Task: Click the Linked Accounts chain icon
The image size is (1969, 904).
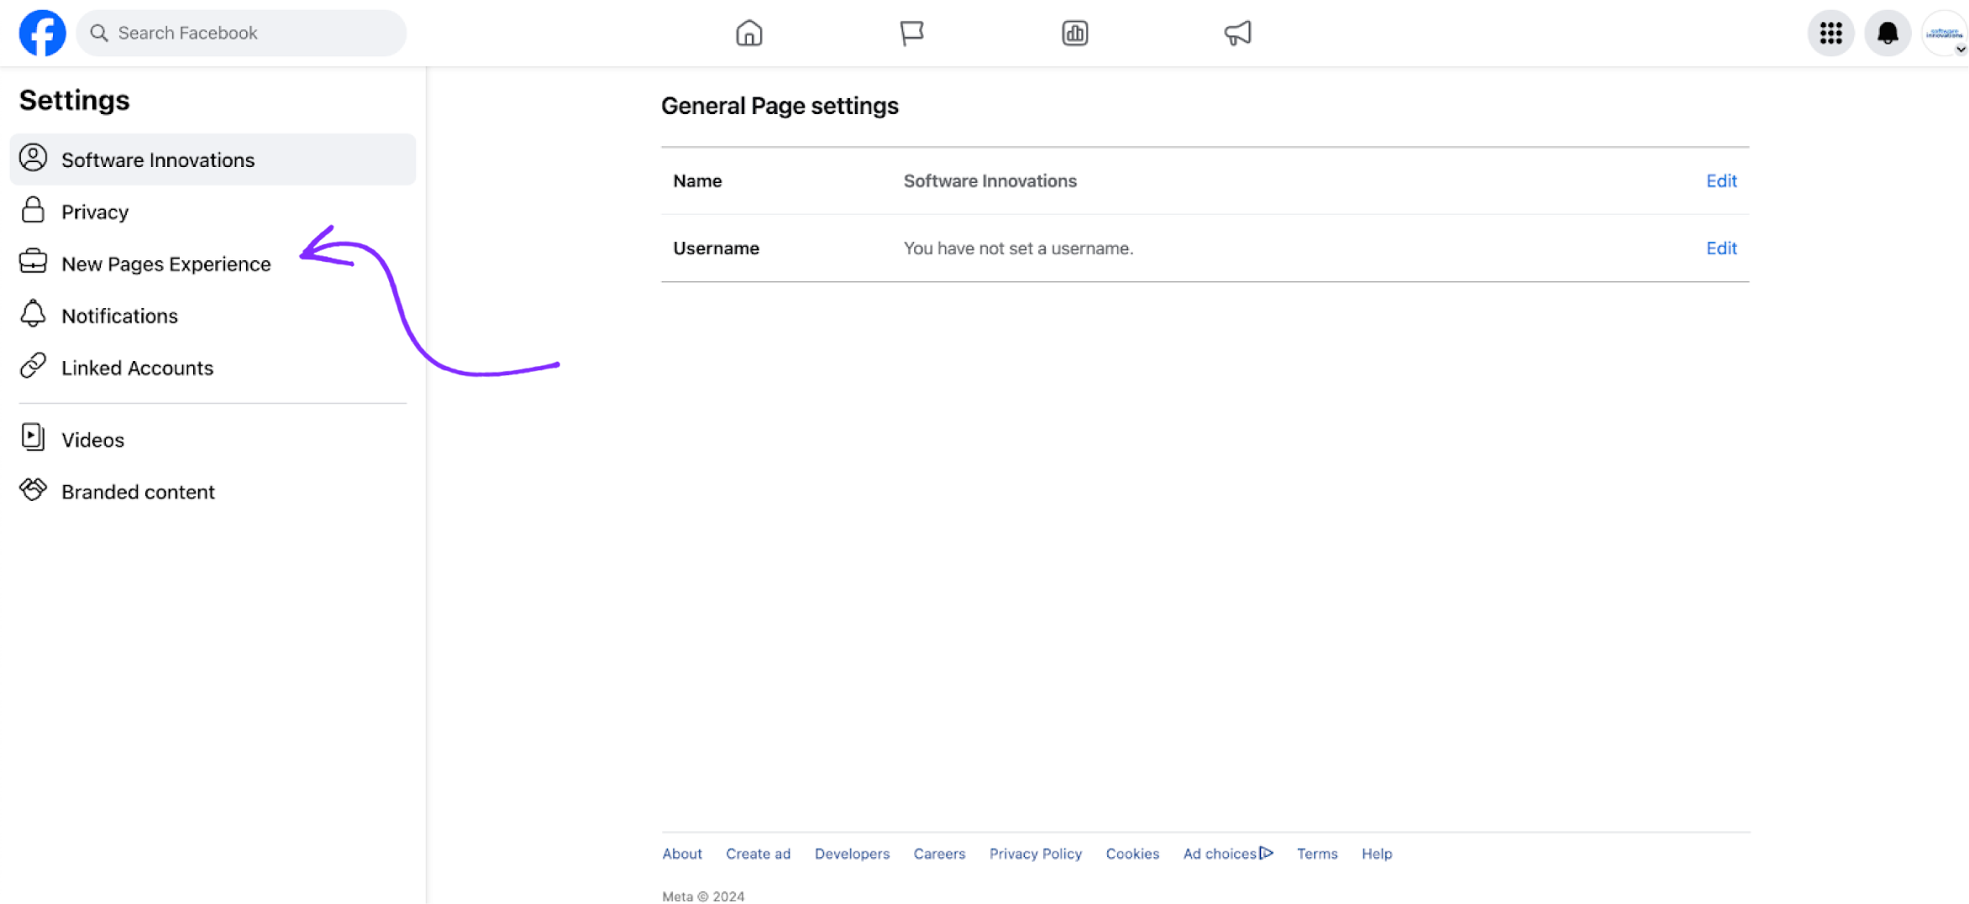Action: 33,366
